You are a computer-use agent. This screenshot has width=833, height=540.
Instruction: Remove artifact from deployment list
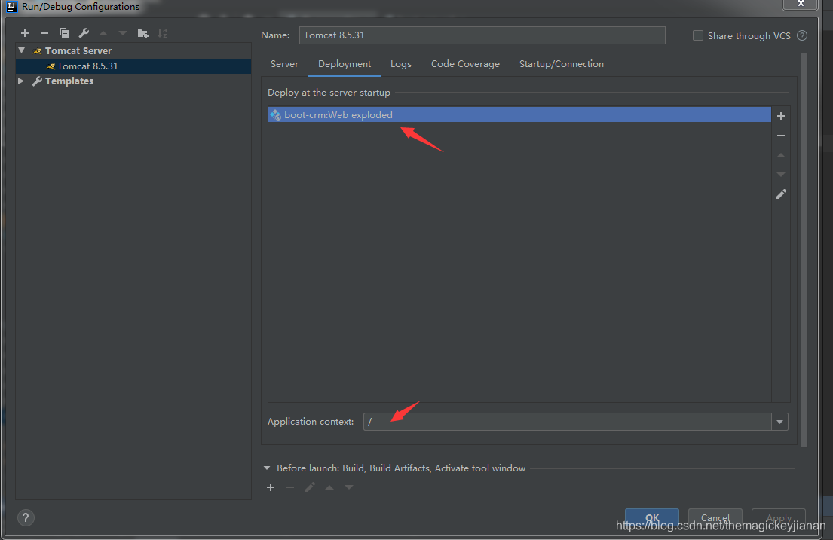[780, 136]
